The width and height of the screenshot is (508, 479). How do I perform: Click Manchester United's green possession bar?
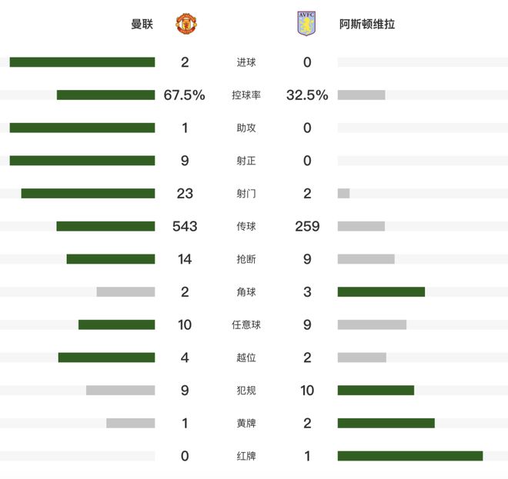[x=105, y=95]
